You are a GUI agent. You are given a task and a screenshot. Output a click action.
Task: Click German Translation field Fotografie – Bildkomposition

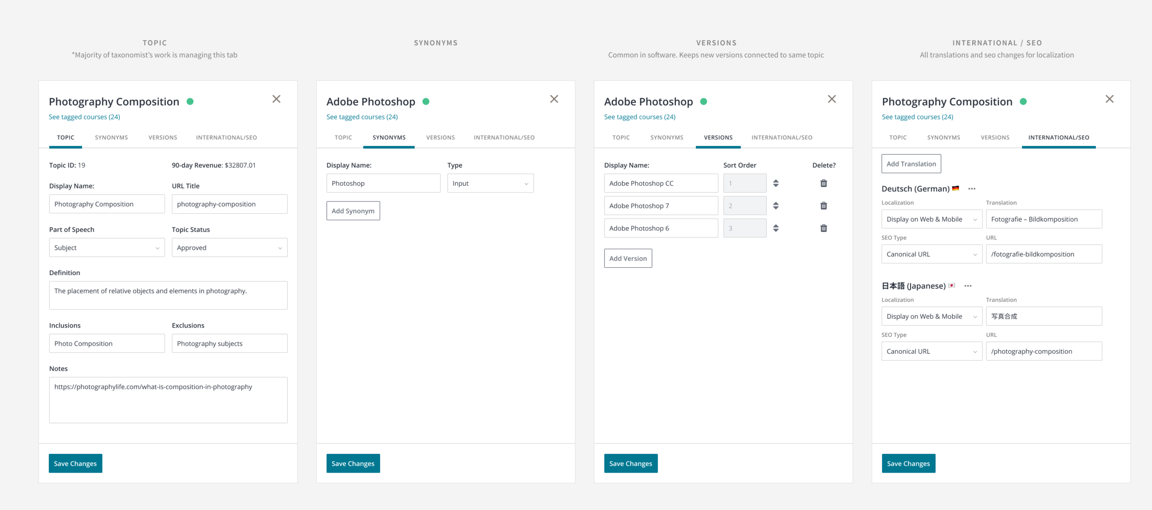tap(1044, 219)
